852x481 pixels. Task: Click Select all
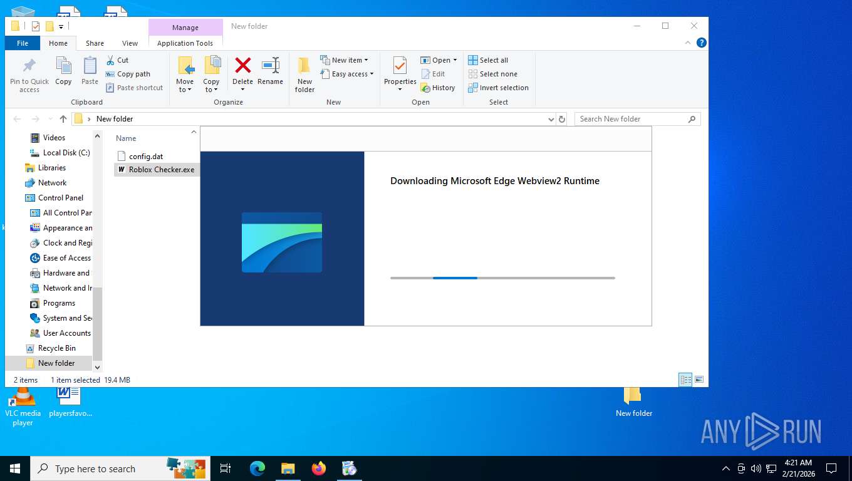[x=488, y=60]
